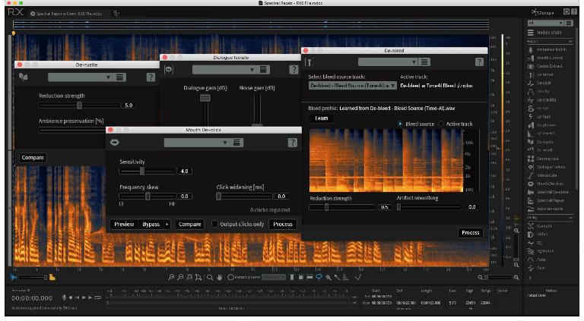Screen dimensions: 584x321
Task: Select Bleed source radio button
Action: click(x=400, y=124)
